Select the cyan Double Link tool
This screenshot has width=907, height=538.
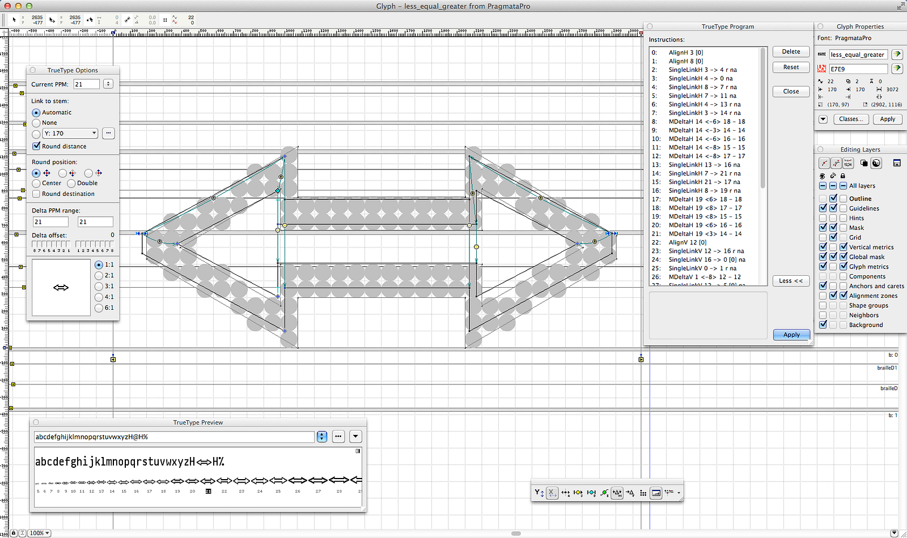(591, 493)
